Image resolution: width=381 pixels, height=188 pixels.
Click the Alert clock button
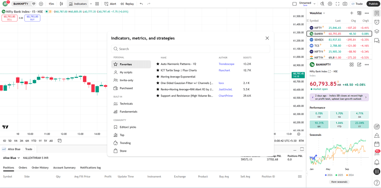[110, 4]
